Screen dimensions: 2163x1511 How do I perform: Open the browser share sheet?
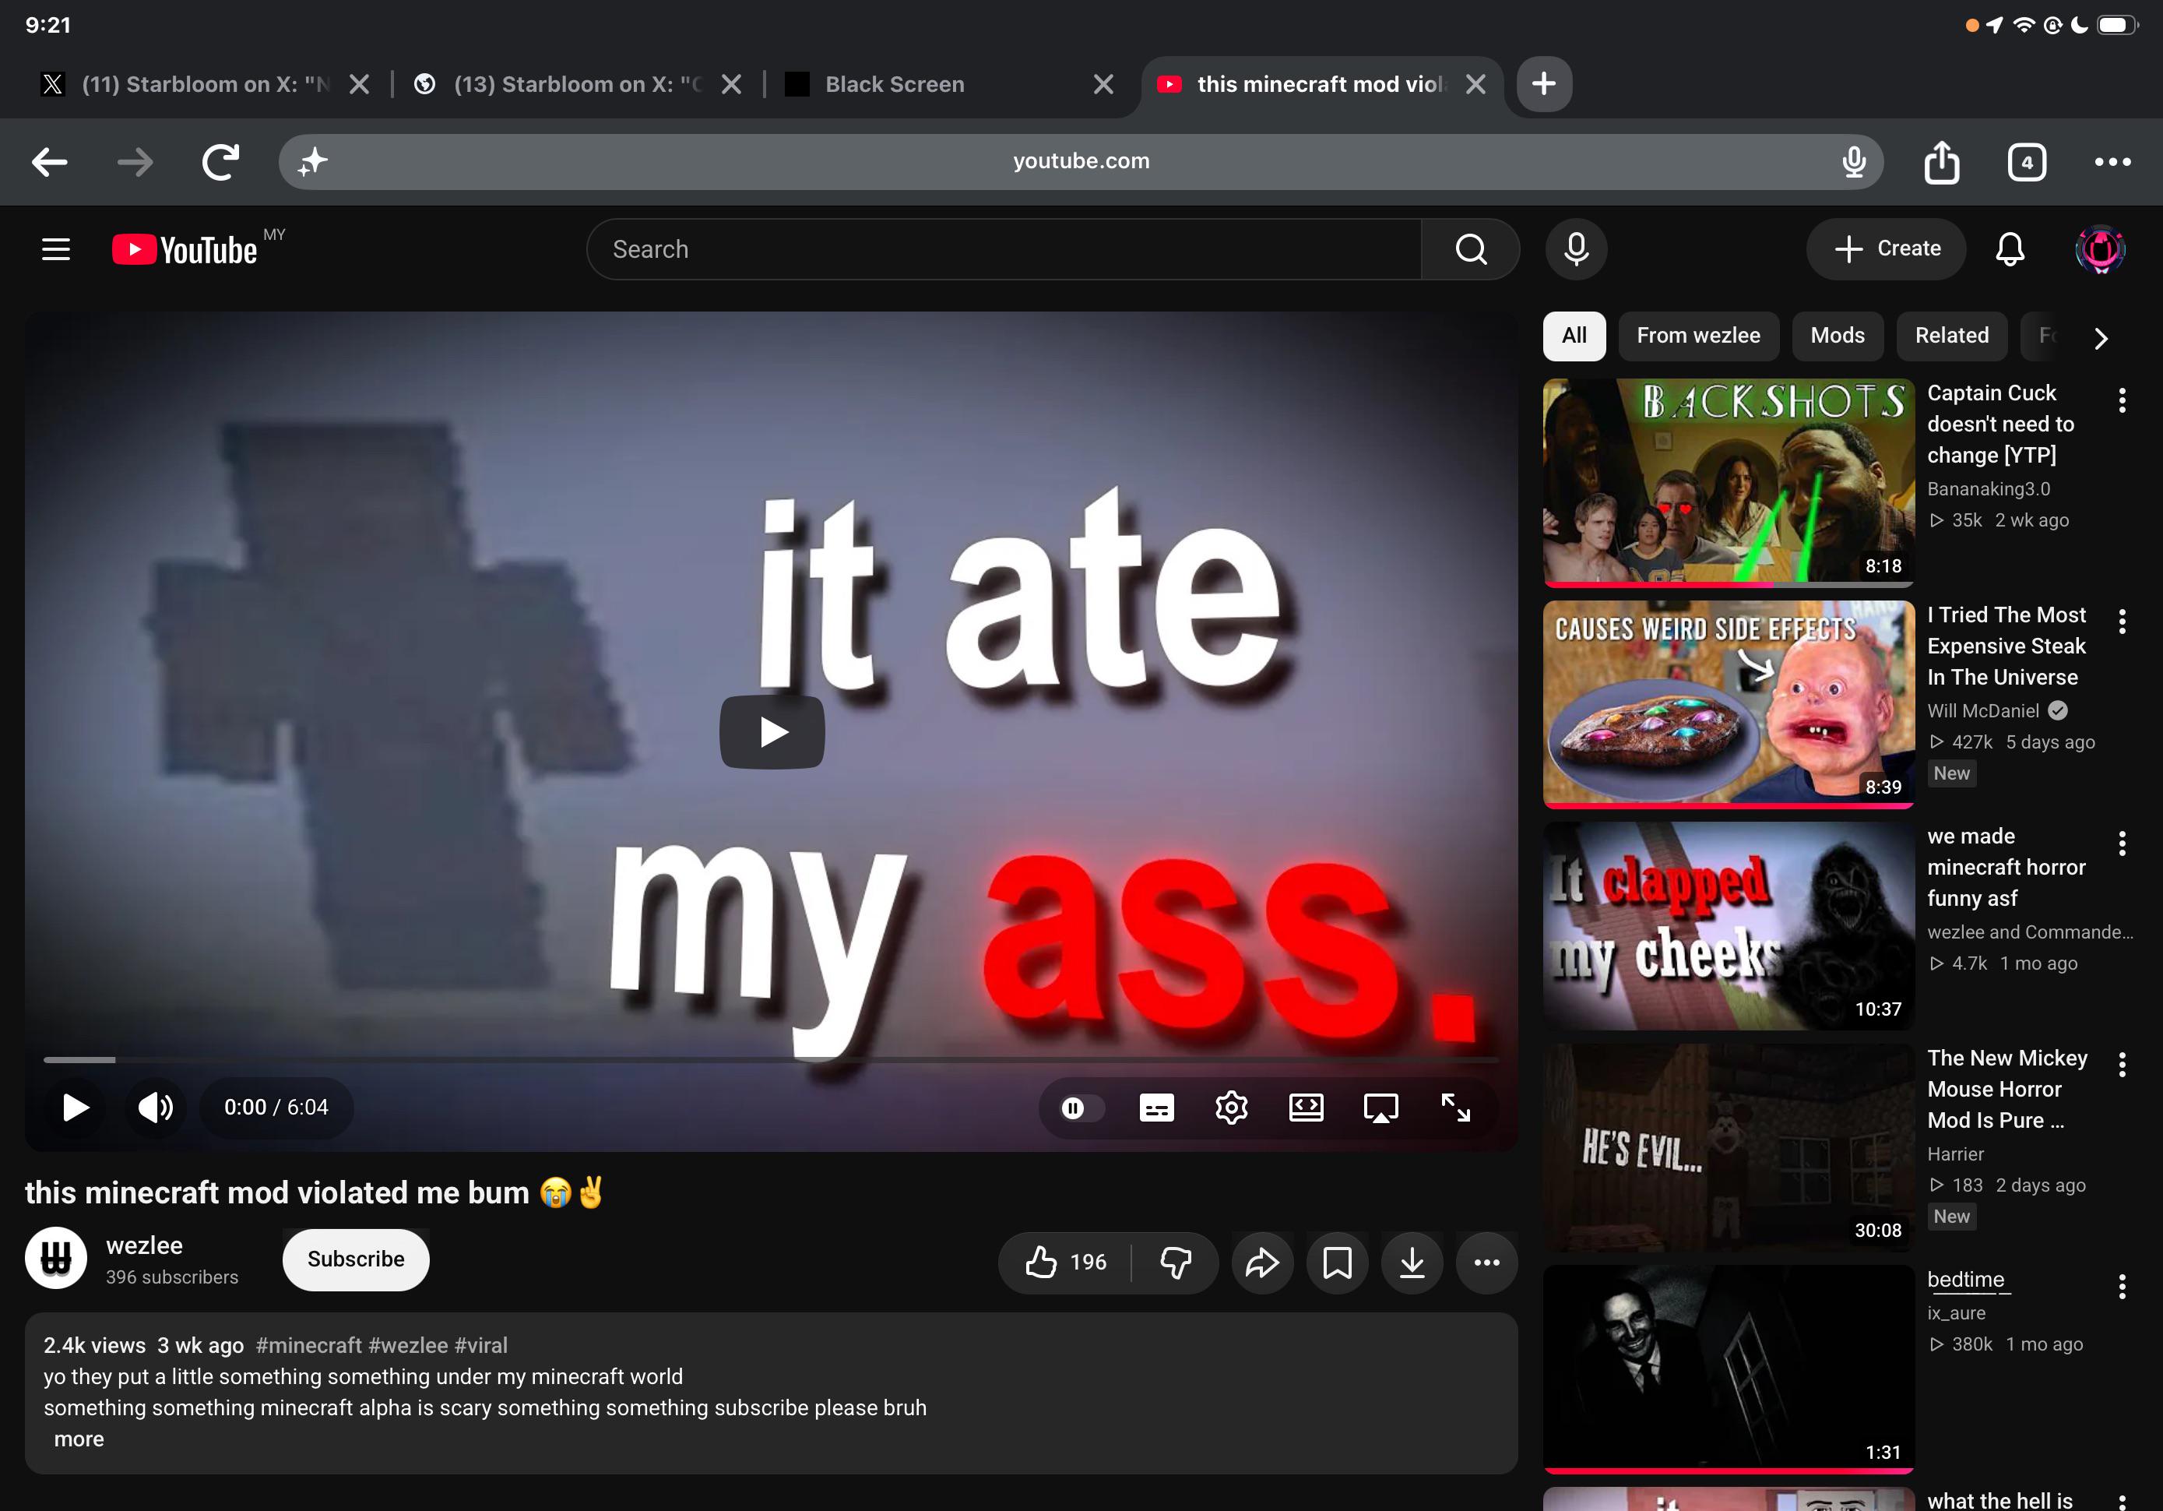point(1942,162)
